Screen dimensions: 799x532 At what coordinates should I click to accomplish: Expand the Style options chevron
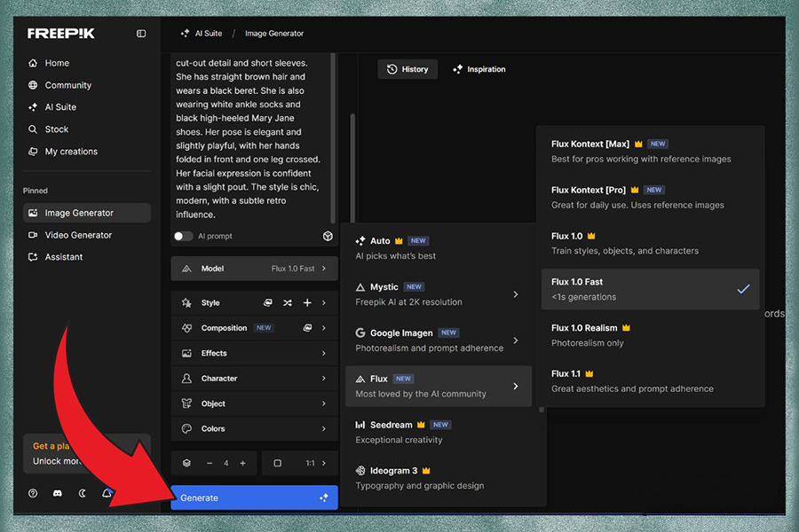pyautogui.click(x=324, y=303)
